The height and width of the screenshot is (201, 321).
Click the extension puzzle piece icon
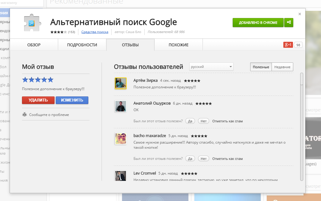pyautogui.click(x=33, y=23)
